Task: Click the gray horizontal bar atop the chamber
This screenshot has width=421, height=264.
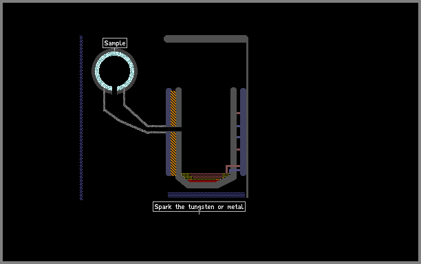Action: click(206, 39)
